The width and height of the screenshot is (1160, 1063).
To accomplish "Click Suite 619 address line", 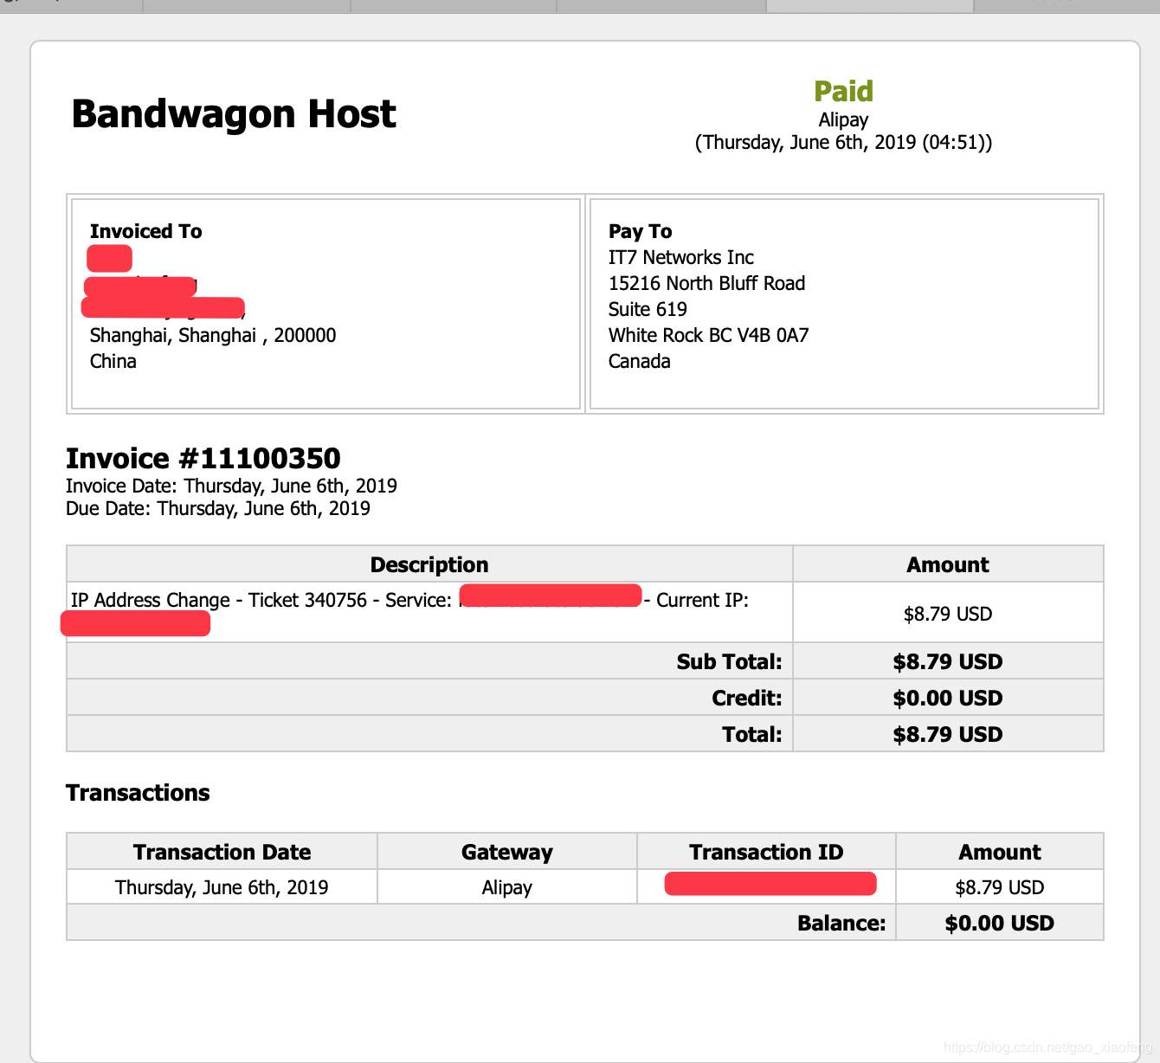I will tap(648, 309).
